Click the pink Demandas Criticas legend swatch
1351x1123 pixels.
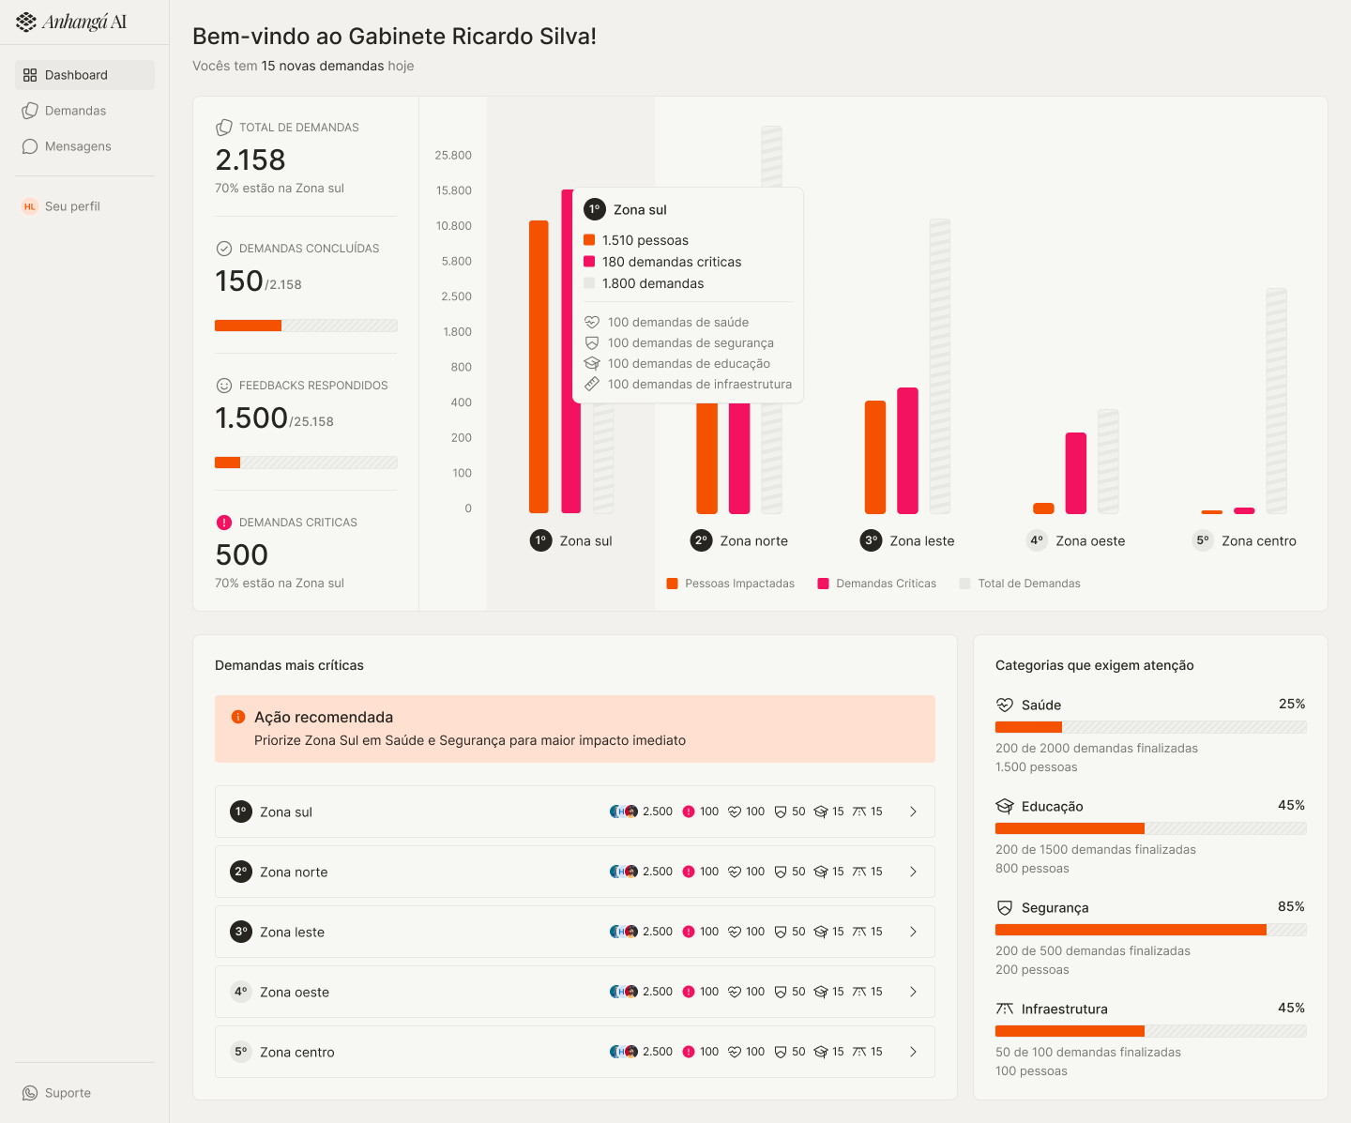click(x=823, y=584)
